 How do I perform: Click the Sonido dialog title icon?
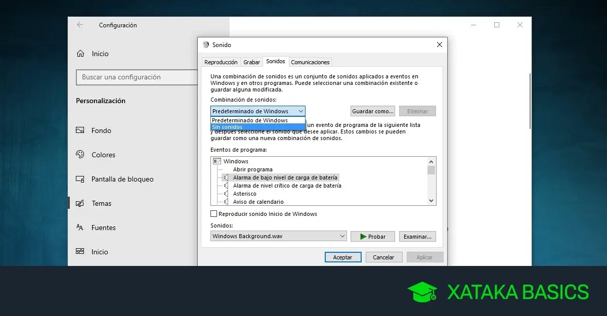[206, 44]
